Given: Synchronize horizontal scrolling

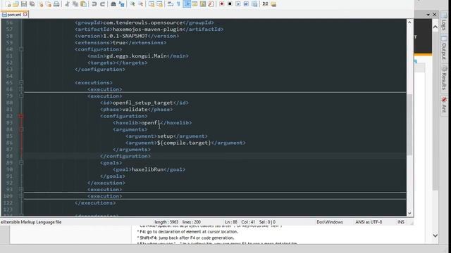Looking at the screenshot, I should tap(159, 4).
